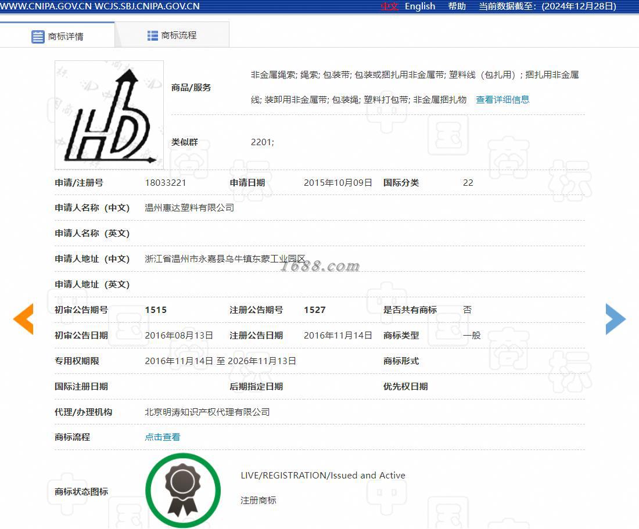Select similar group code 2201;
This screenshot has width=639, height=529.
263,142
